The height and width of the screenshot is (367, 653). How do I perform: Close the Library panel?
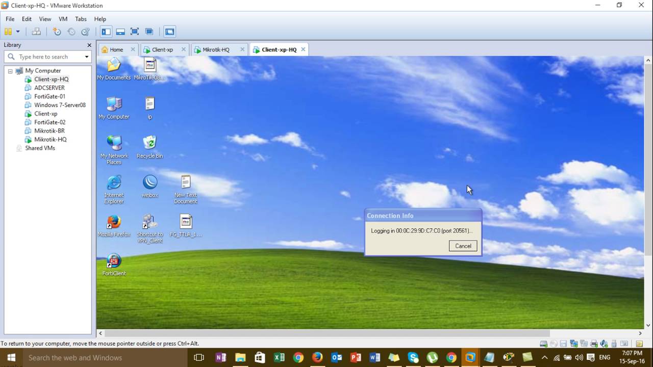tap(89, 45)
